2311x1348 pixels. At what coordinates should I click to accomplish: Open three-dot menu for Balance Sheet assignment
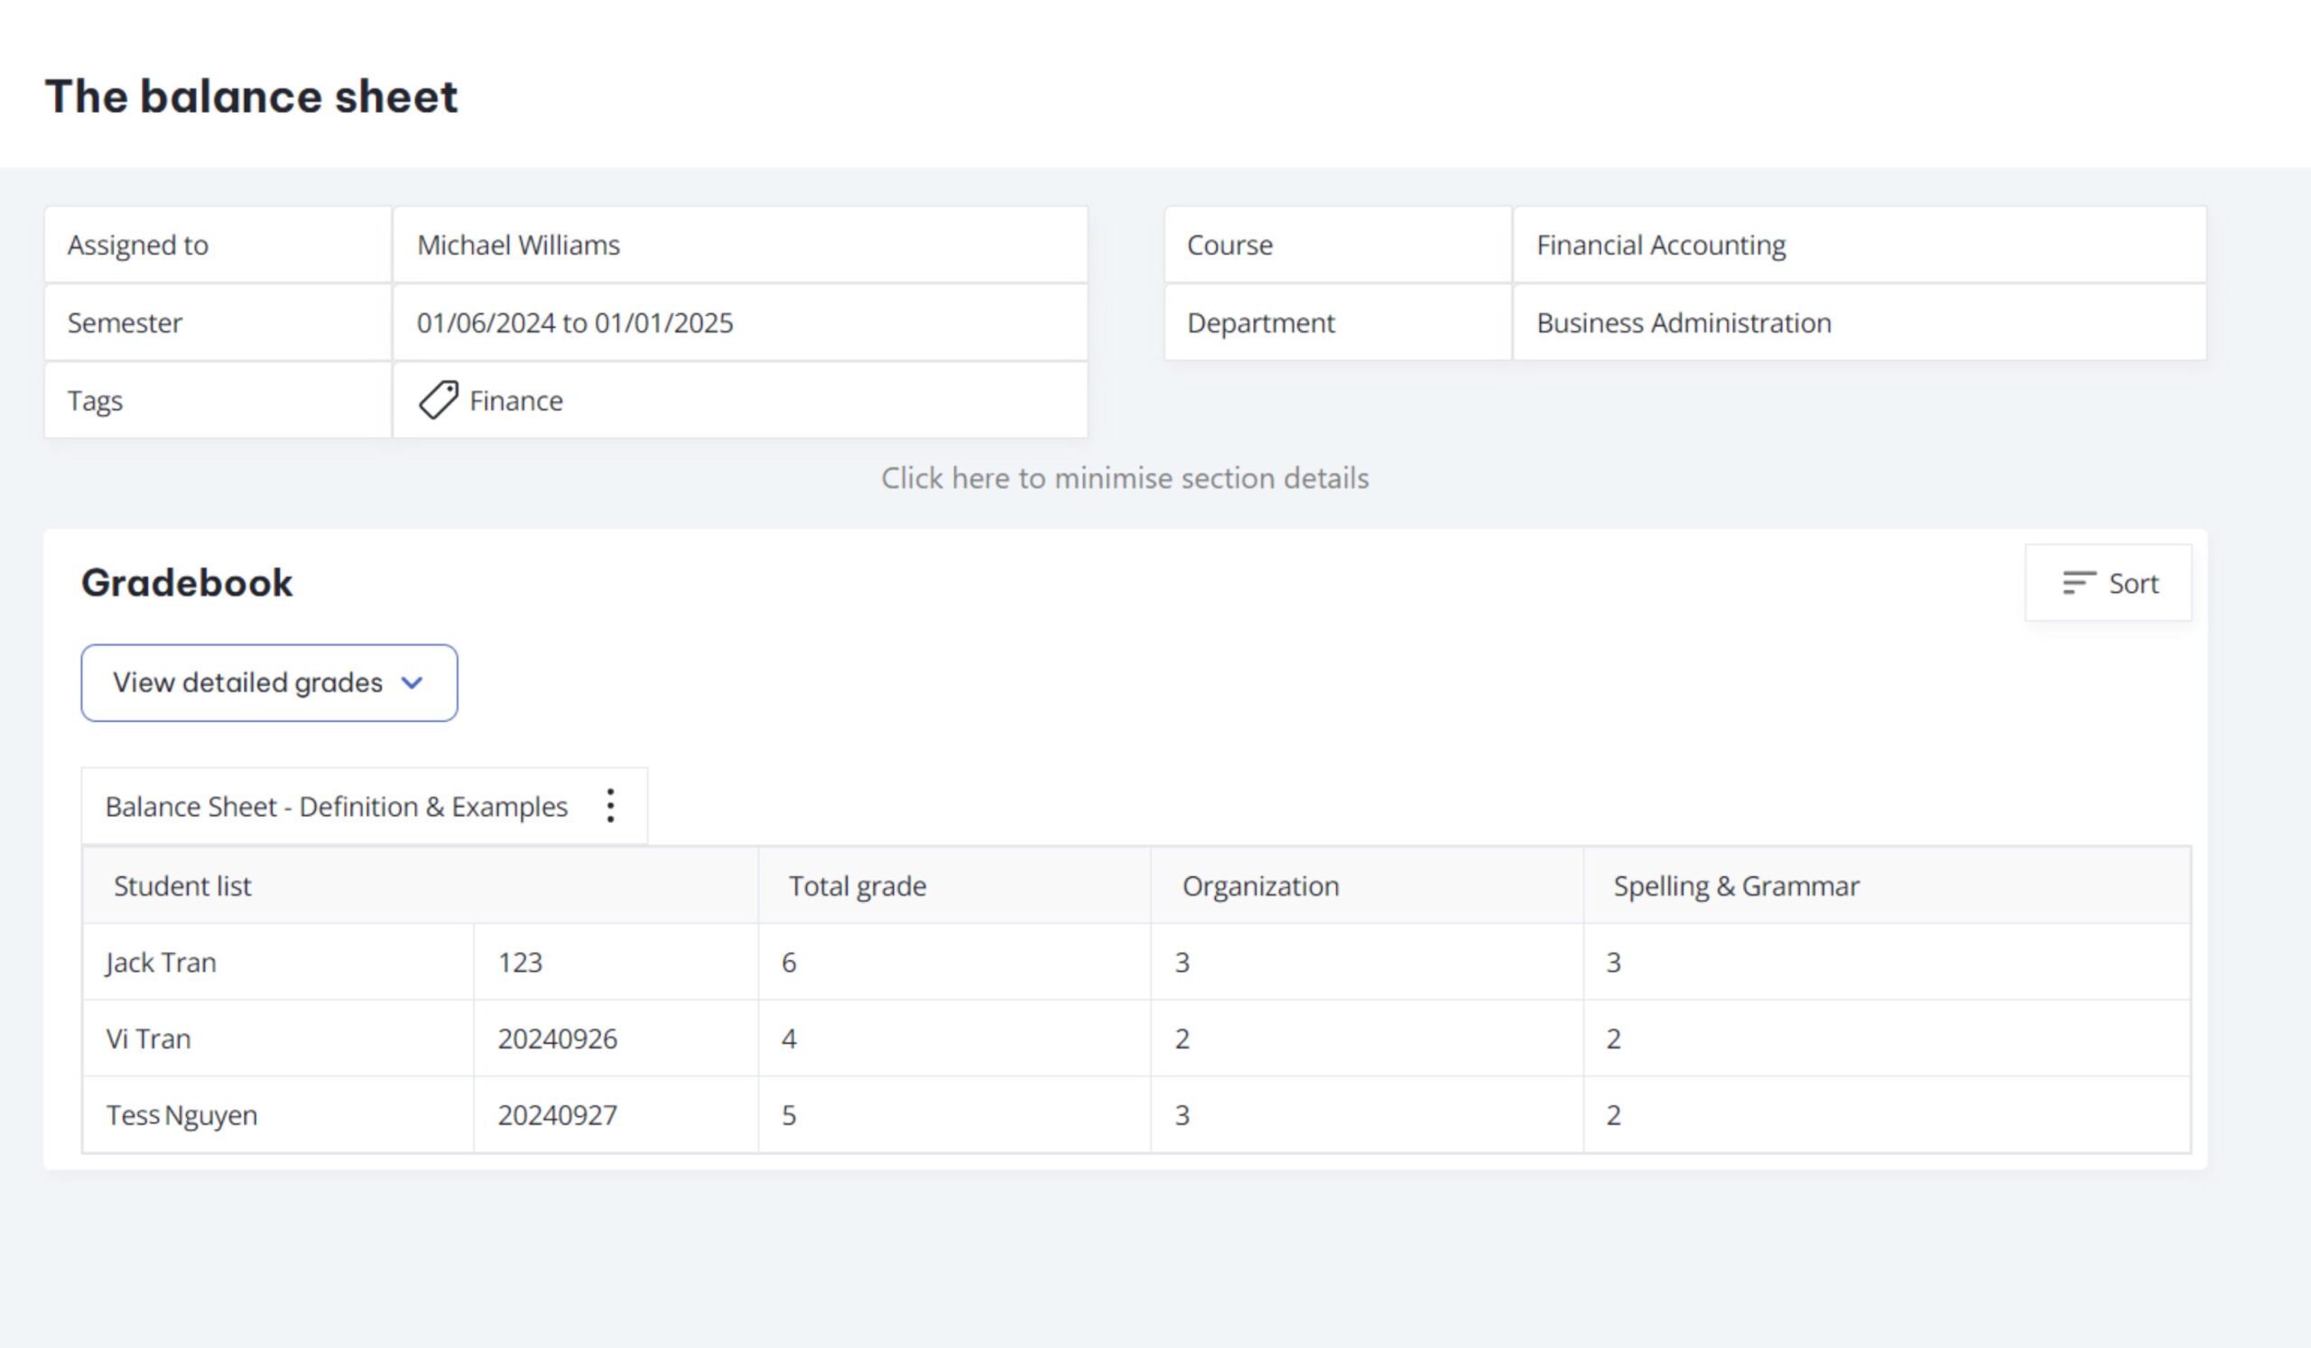[611, 807]
